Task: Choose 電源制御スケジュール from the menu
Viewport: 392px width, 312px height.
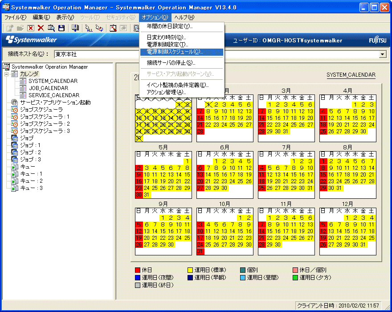Action: pyautogui.click(x=181, y=52)
